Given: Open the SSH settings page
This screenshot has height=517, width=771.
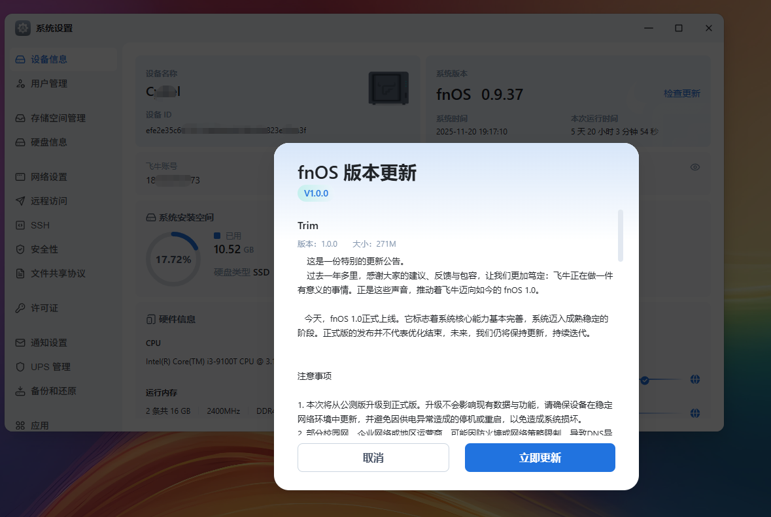Looking at the screenshot, I should pyautogui.click(x=39, y=225).
